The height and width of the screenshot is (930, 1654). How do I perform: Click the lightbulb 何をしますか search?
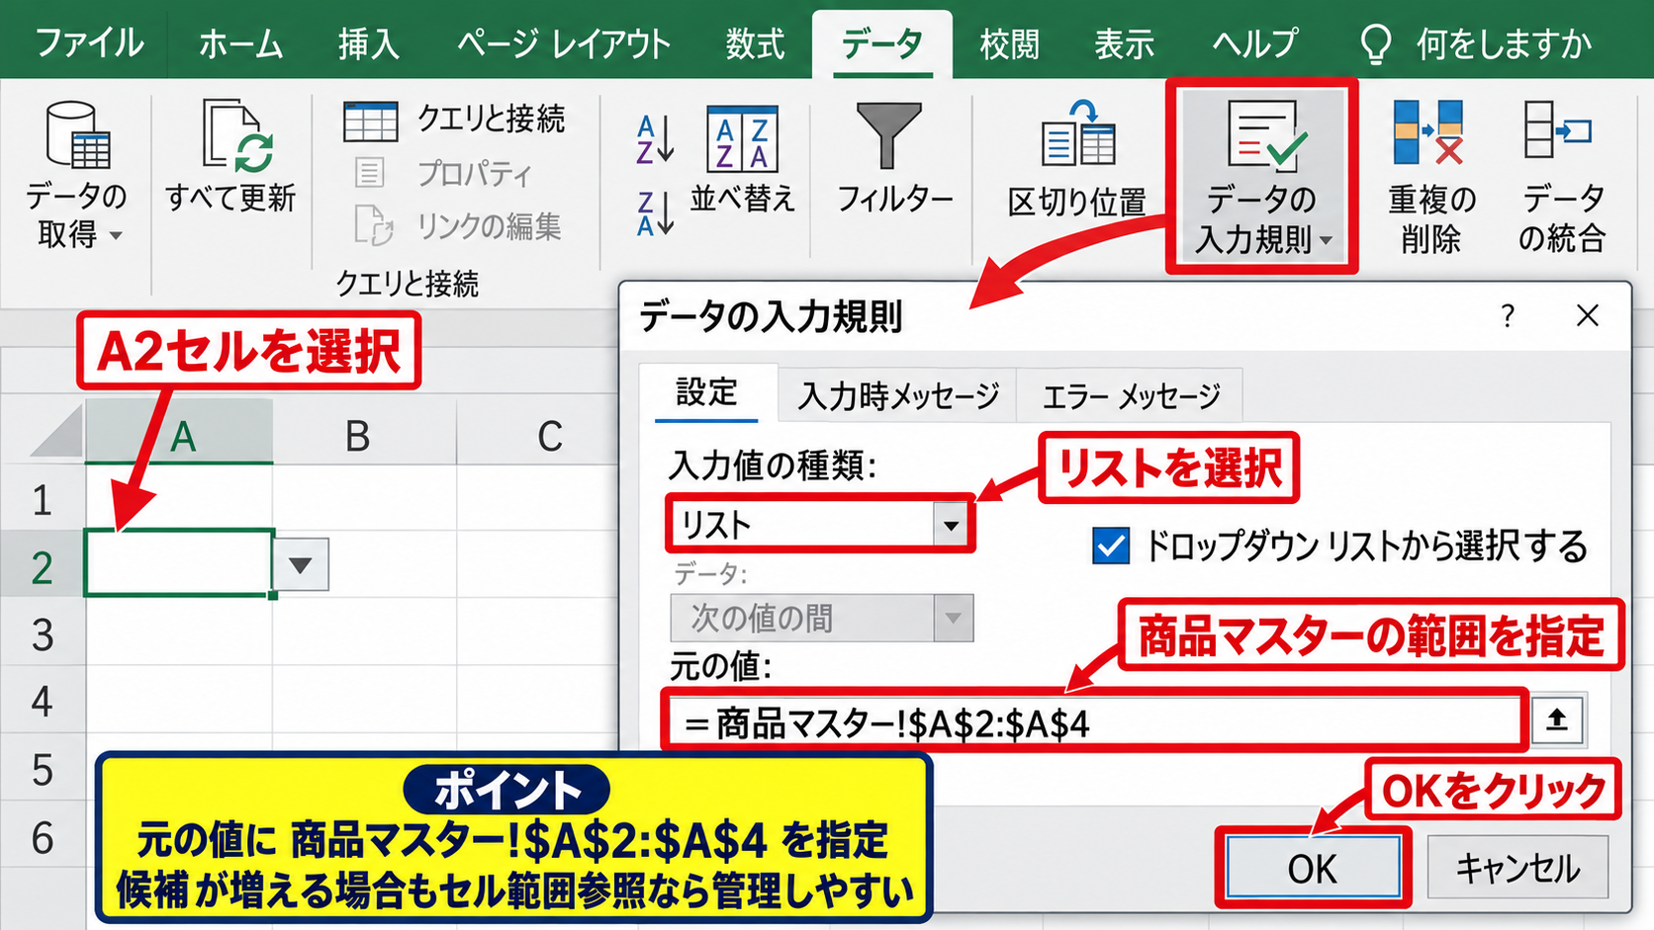pos(1475,43)
